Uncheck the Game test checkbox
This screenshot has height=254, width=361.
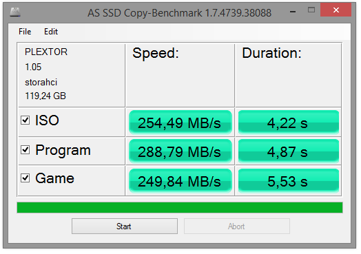click(x=25, y=178)
